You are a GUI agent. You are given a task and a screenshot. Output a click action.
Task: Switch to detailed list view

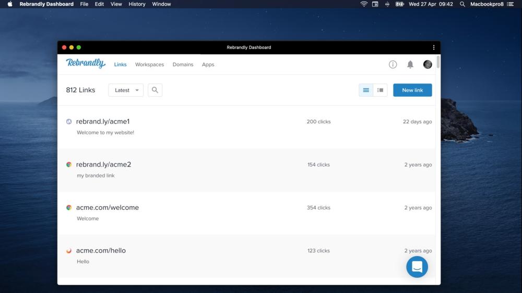[x=381, y=90]
